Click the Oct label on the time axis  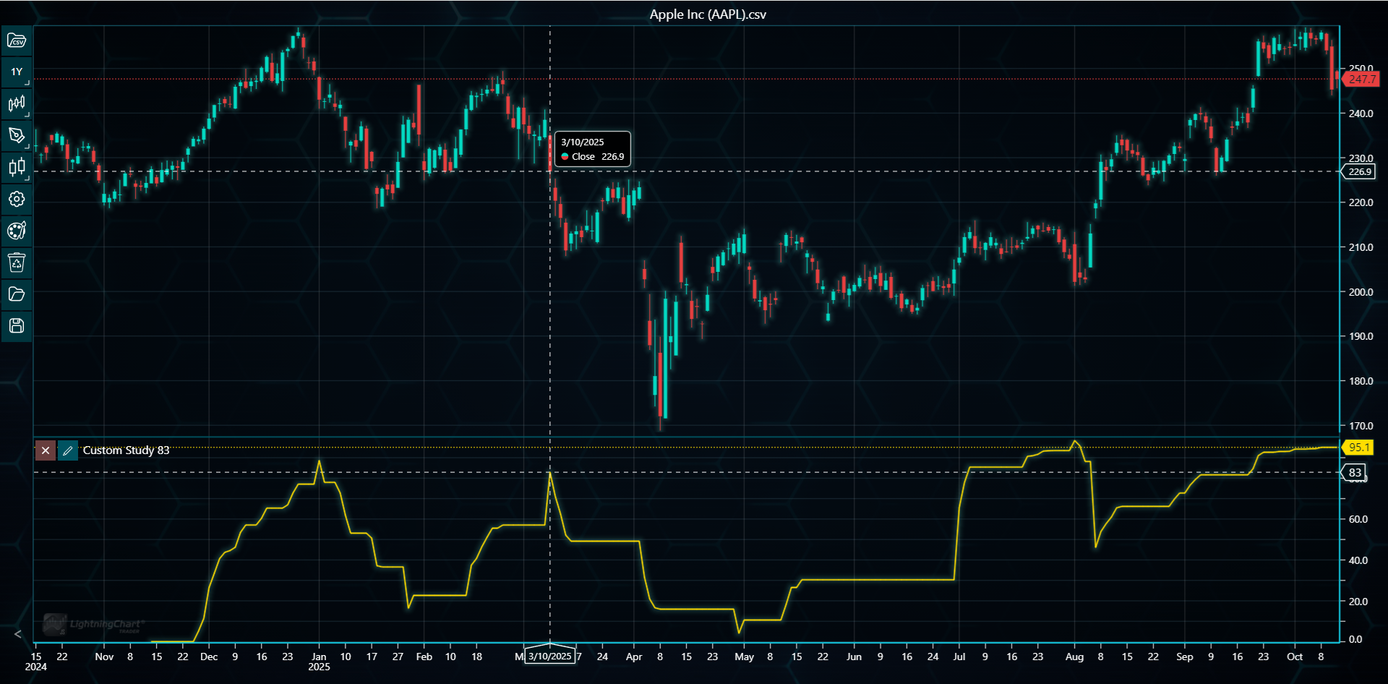click(1295, 657)
